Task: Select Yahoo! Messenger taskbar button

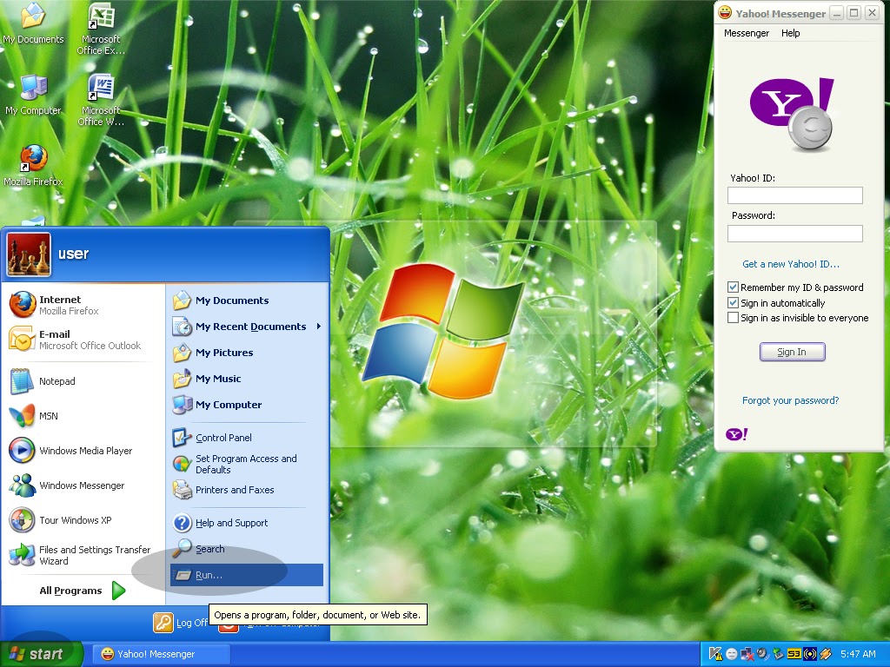Action: pos(162,654)
